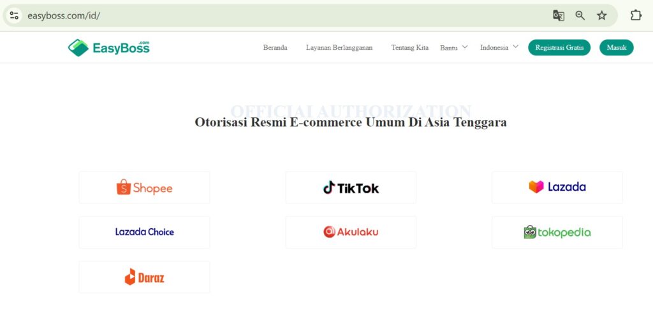Click the zoom magnifier icon in address bar
653x313 pixels.
pyautogui.click(x=580, y=16)
